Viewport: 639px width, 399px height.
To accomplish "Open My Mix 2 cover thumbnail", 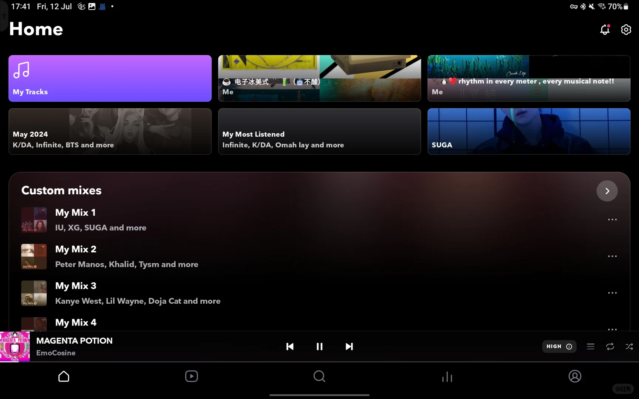I will (x=34, y=256).
